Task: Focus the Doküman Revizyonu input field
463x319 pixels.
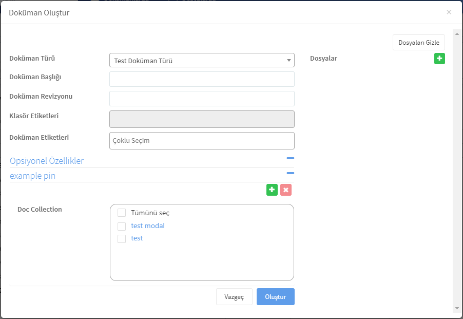Action: [202, 99]
